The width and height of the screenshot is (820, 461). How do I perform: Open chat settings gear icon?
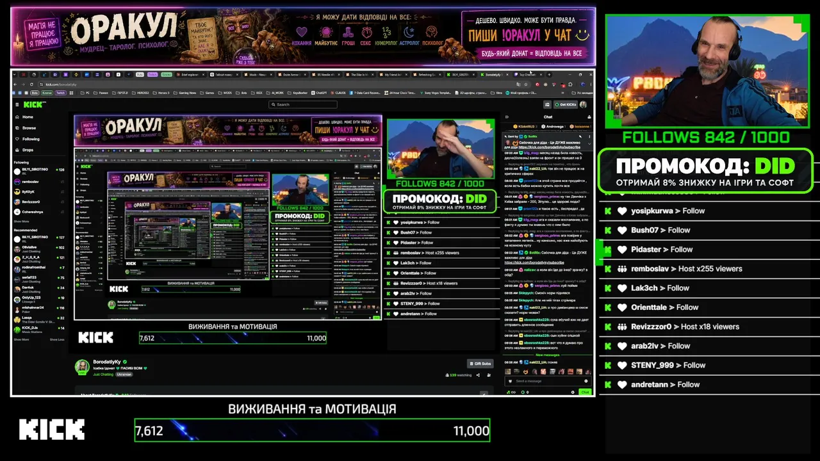click(x=573, y=392)
